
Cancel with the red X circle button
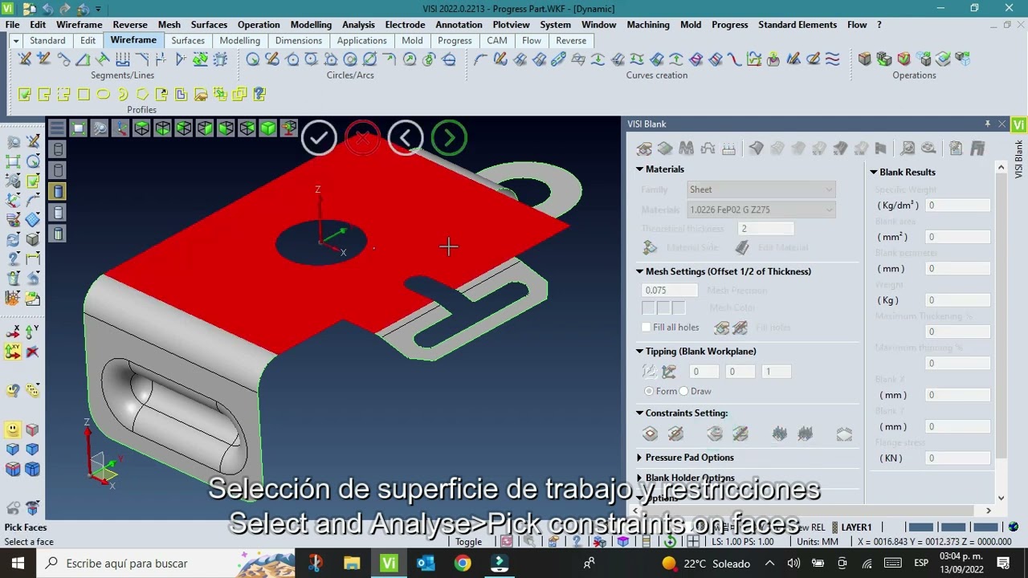click(362, 138)
